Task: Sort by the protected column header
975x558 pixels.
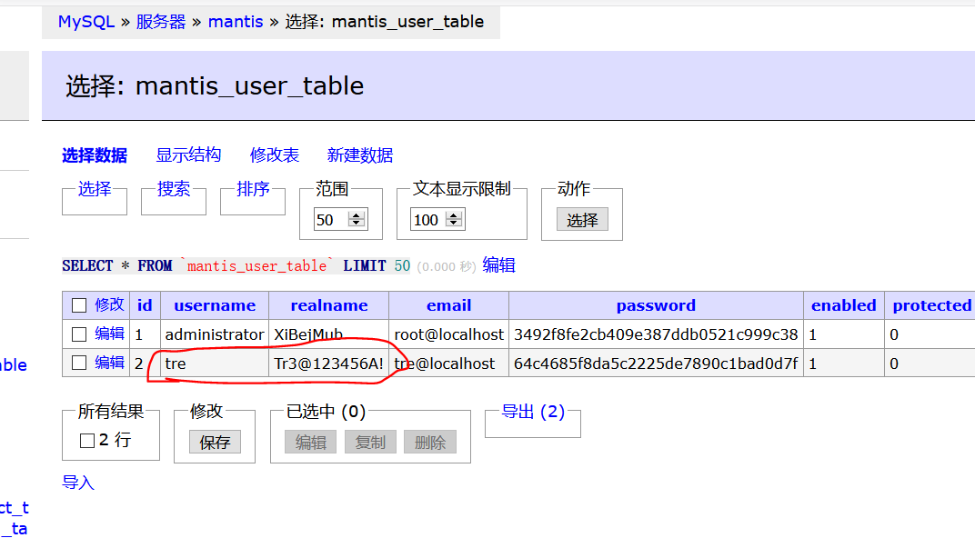Action: pos(932,305)
